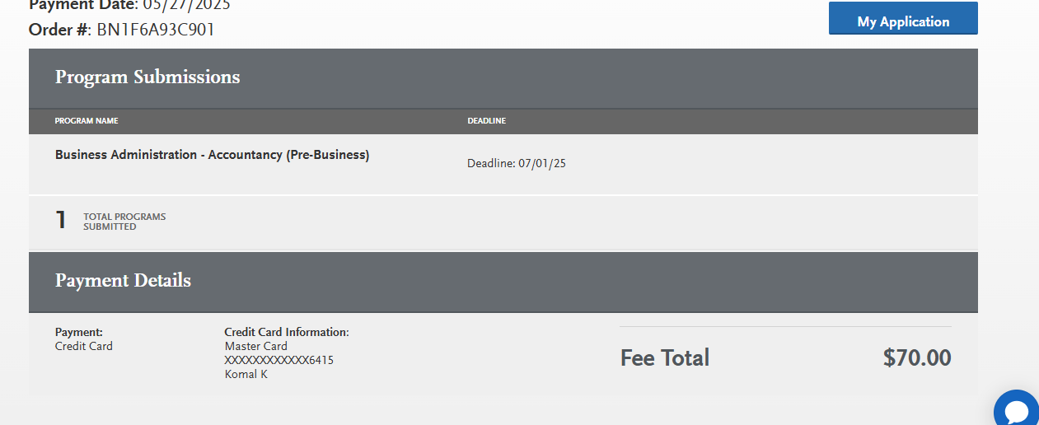Click the number 1 programs count
1039x425 pixels.
(60, 220)
